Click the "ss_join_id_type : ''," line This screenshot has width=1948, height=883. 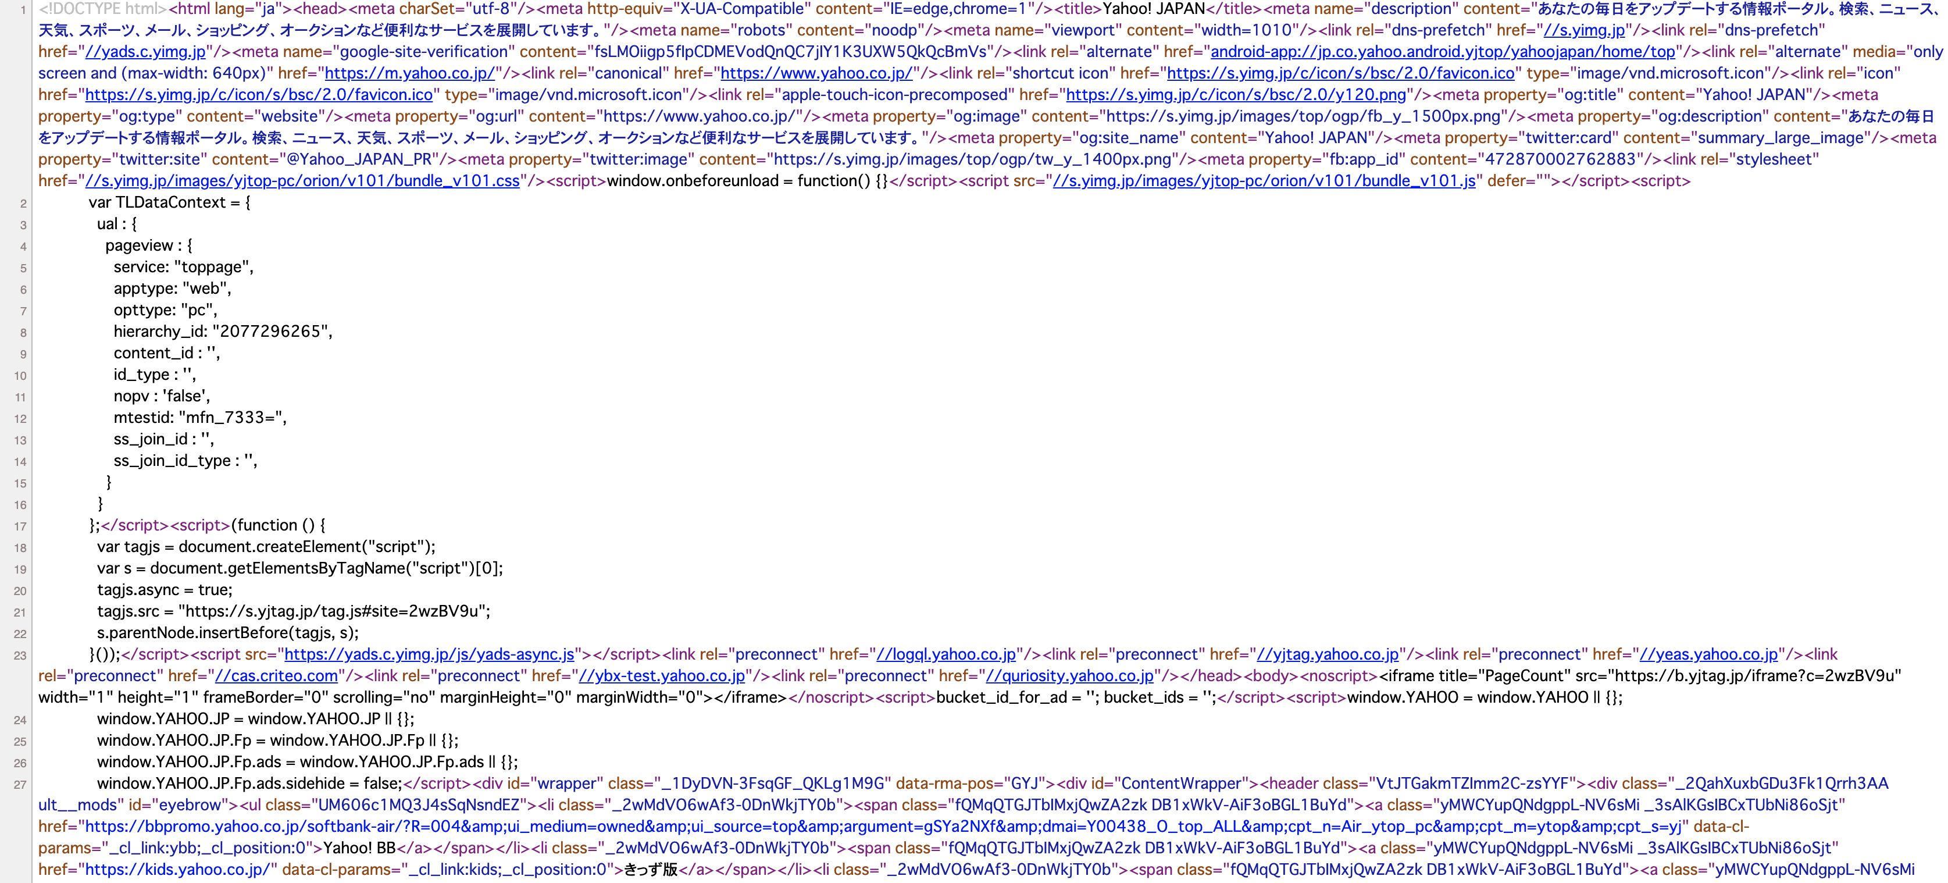[185, 461]
